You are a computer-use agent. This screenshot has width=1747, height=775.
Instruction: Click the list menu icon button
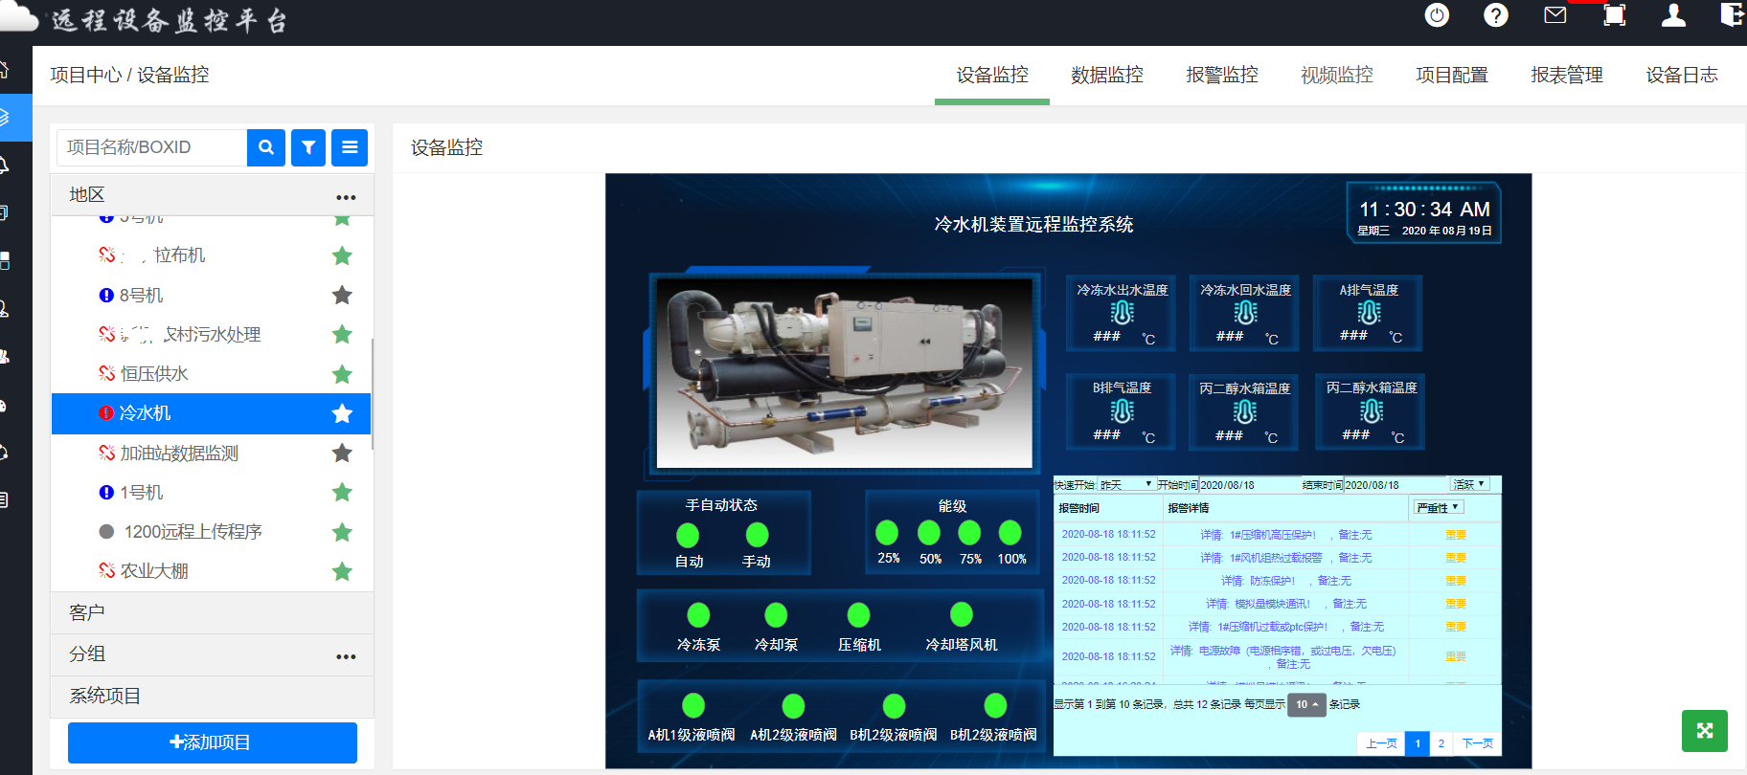click(x=350, y=147)
